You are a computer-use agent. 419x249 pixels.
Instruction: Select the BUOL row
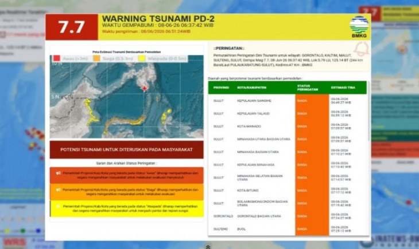pos(288,229)
